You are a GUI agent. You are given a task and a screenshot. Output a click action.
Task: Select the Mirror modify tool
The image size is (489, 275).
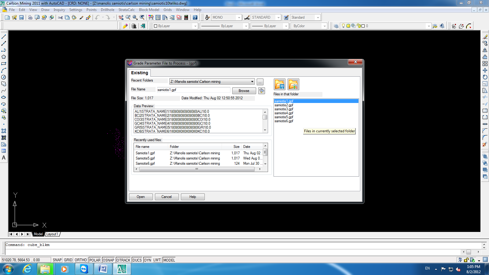tap(485, 50)
